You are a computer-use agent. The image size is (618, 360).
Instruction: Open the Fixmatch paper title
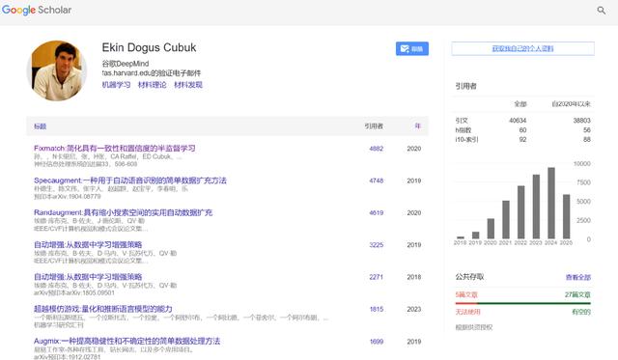coord(114,149)
